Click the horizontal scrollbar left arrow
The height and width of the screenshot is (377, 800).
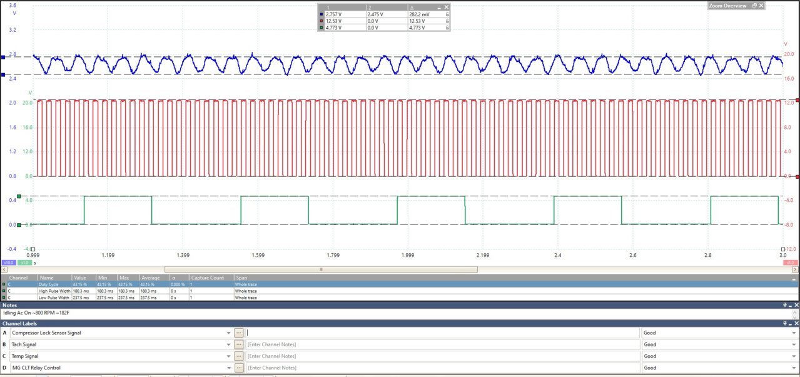pyautogui.click(x=3, y=269)
